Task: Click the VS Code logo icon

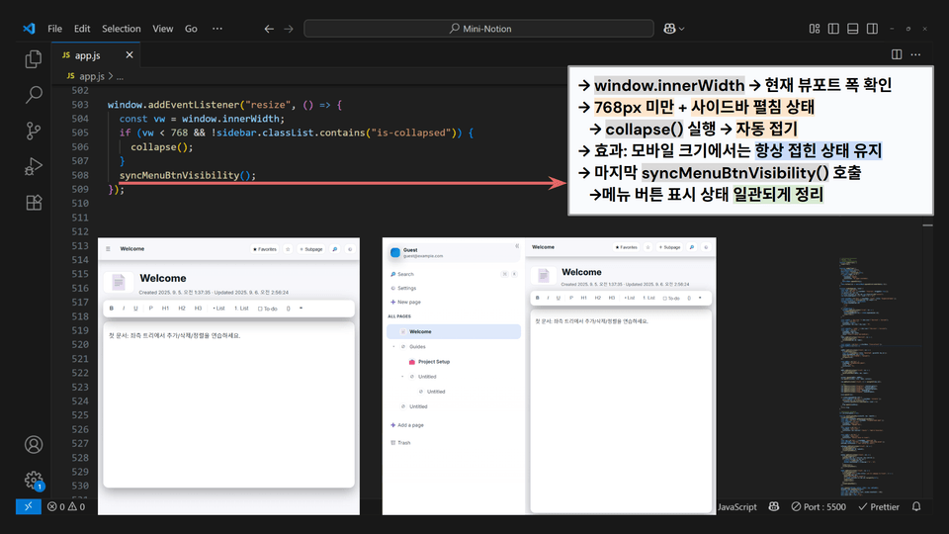Action: click(x=29, y=29)
